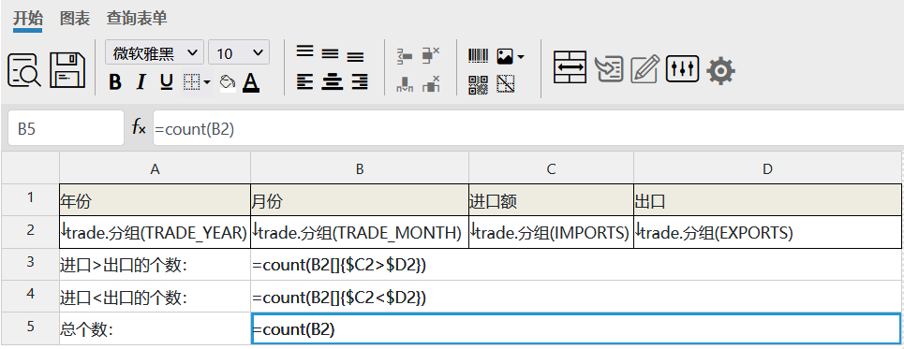Select the 进口<出口的个数 cell

(x=155, y=298)
